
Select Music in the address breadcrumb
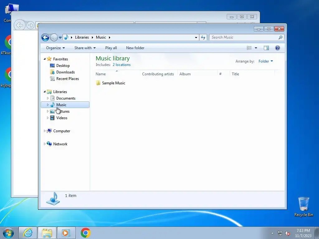101,37
